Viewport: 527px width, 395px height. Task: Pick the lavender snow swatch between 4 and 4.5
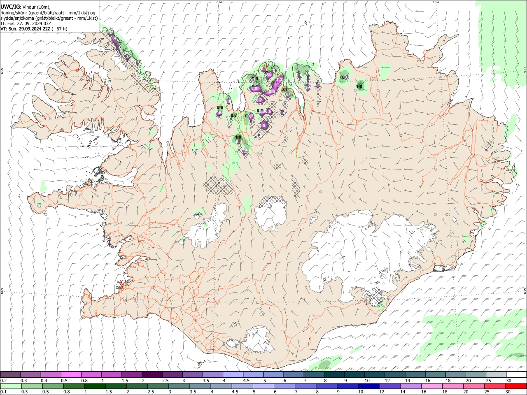(233, 374)
